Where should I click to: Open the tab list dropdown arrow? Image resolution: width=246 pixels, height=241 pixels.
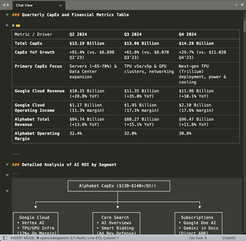pos(242,5)
